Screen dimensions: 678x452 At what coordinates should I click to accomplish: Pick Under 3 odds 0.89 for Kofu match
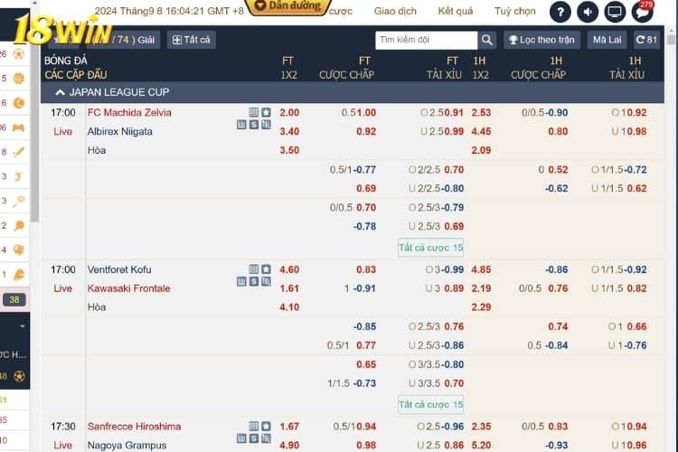tap(454, 288)
